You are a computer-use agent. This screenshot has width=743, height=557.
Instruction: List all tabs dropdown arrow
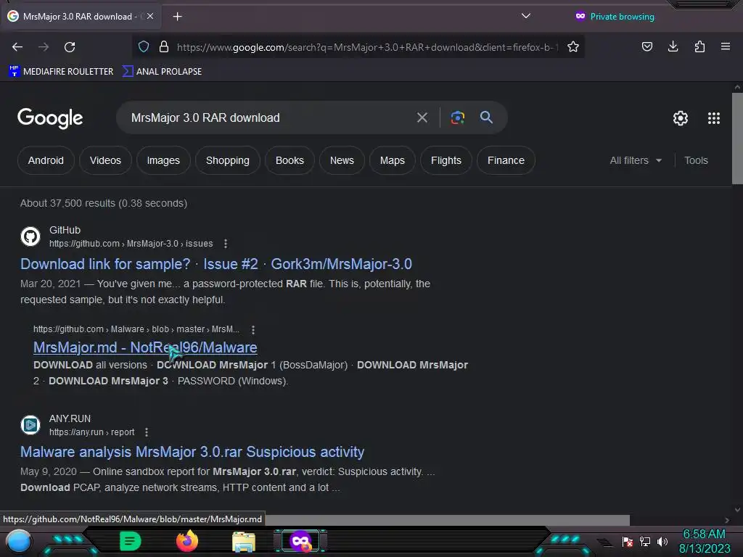[525, 16]
